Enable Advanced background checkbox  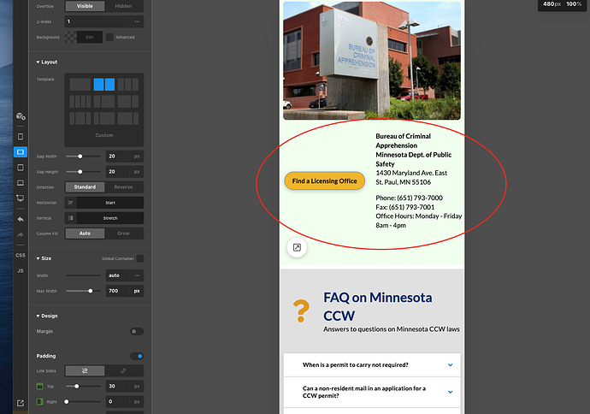click(x=109, y=37)
